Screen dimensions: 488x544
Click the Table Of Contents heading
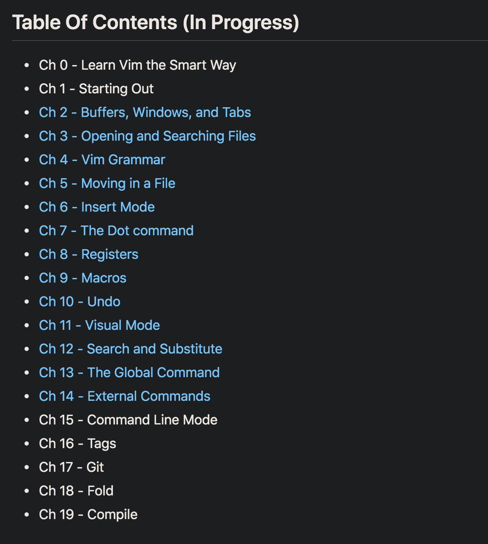[x=156, y=22]
